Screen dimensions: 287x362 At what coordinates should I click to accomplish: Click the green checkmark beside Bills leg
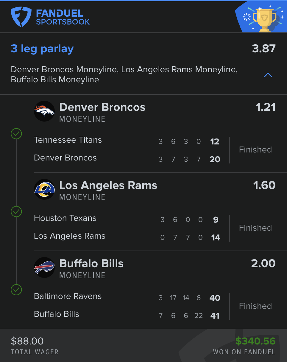point(16,289)
